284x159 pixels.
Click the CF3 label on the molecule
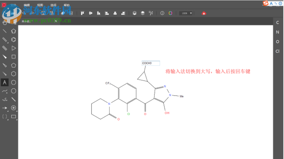coord(108,83)
